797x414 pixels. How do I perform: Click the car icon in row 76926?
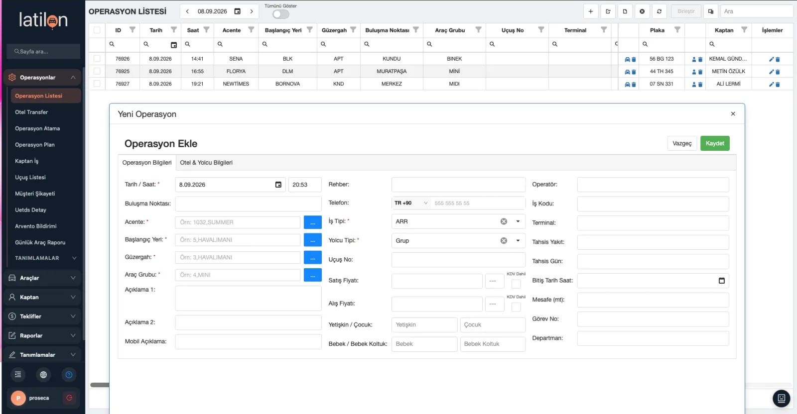(x=627, y=59)
